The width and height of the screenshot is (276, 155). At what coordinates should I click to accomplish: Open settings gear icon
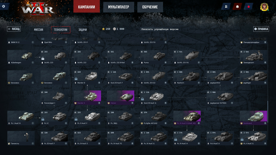pos(4,6)
